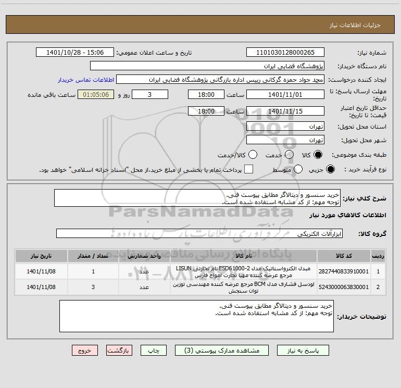Click the remaining days field showing 3

pos(150,95)
